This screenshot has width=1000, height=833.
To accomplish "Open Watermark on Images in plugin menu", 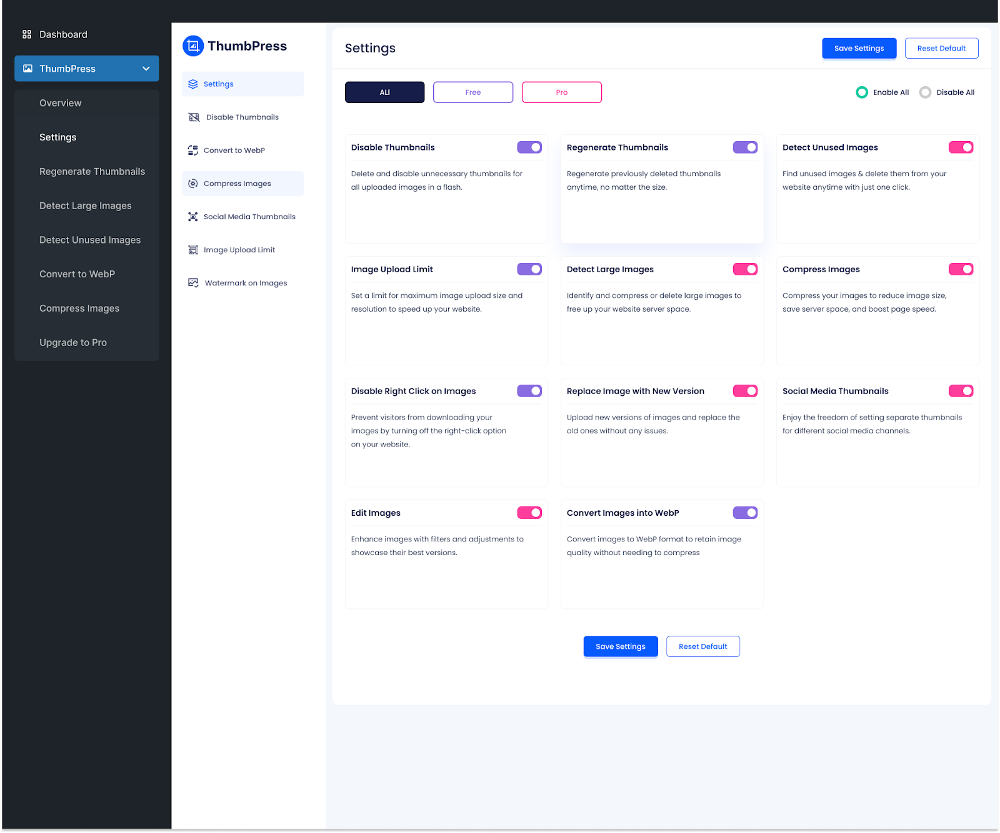I will [x=246, y=283].
